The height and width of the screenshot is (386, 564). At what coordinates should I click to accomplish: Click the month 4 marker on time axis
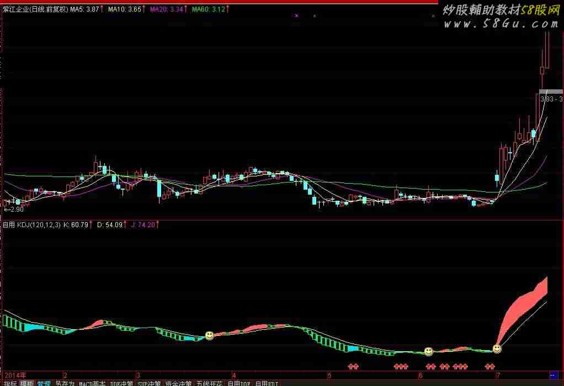coord(234,376)
